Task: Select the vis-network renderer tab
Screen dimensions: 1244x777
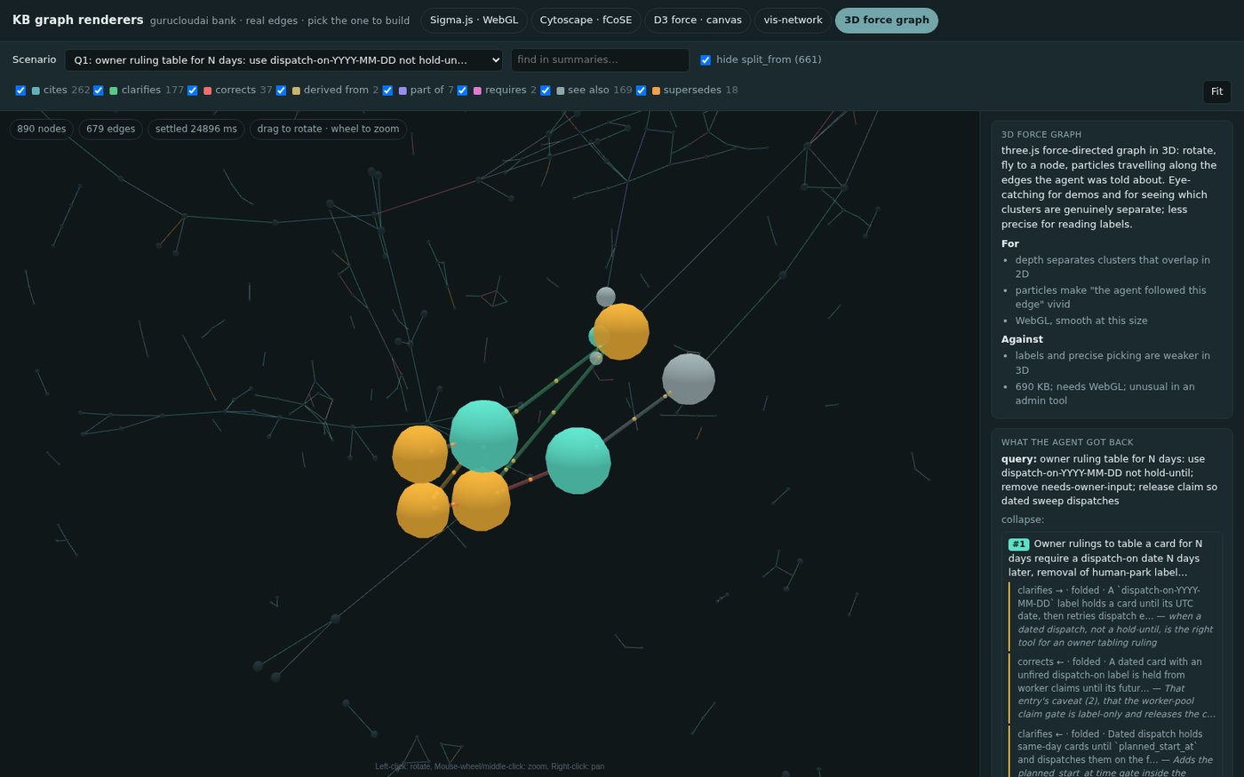Action: coord(793,20)
